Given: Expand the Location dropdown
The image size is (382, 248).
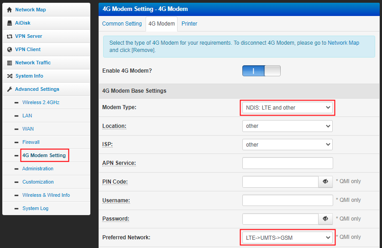Looking at the screenshot, I should tap(287, 126).
